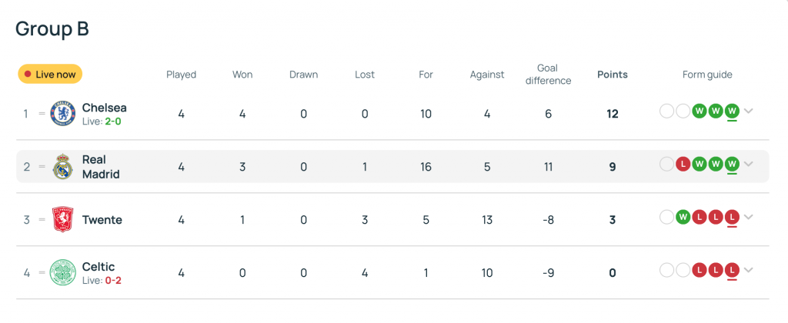Click Chelsea's latest underlined win form icon
This screenshot has width=788, height=323.
(x=732, y=111)
